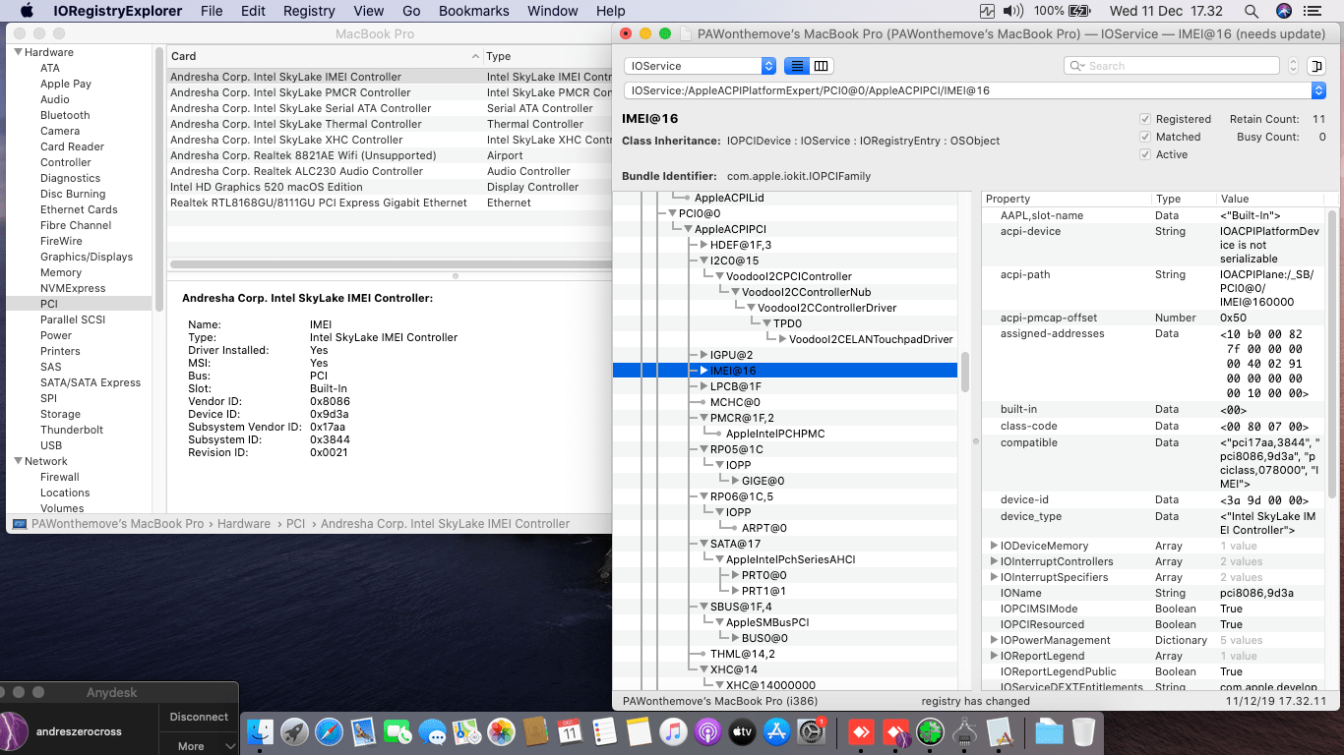Open the Registry menu

308,11
